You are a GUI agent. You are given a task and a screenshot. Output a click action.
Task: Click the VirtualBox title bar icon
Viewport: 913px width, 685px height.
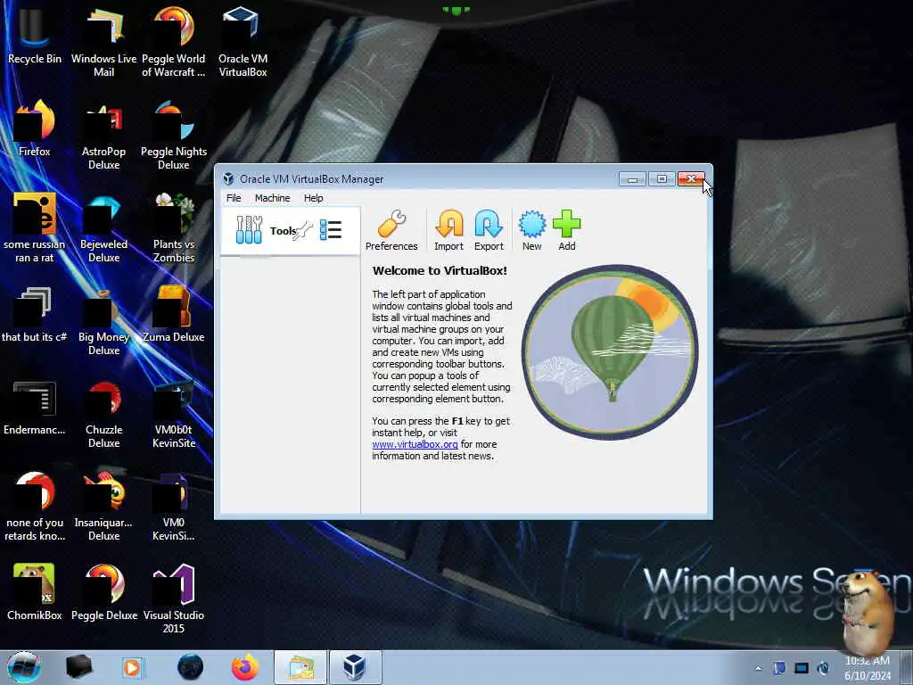[x=228, y=178]
